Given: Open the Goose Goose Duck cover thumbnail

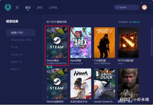Looking at the screenshot, I should (104, 84).
